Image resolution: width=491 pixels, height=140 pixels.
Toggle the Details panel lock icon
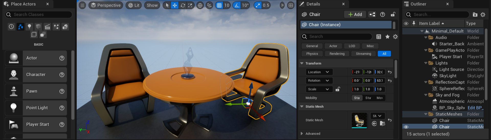pos(393,14)
